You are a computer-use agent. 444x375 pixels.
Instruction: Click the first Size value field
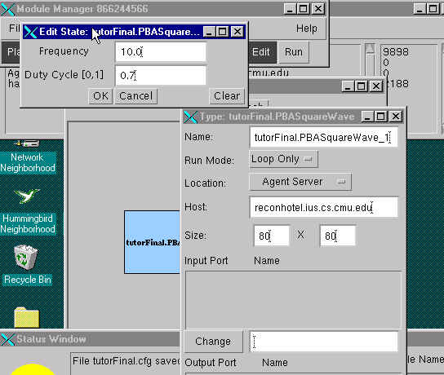(272, 236)
